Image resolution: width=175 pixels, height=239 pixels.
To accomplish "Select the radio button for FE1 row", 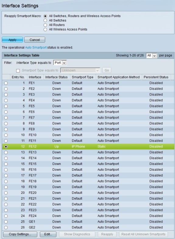I will (6, 83).
